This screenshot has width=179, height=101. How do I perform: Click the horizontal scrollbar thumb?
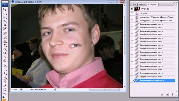click(104, 89)
